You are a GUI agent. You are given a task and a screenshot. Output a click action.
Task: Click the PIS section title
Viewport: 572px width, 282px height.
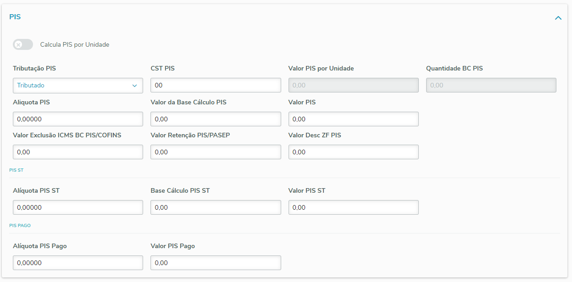[x=15, y=17]
